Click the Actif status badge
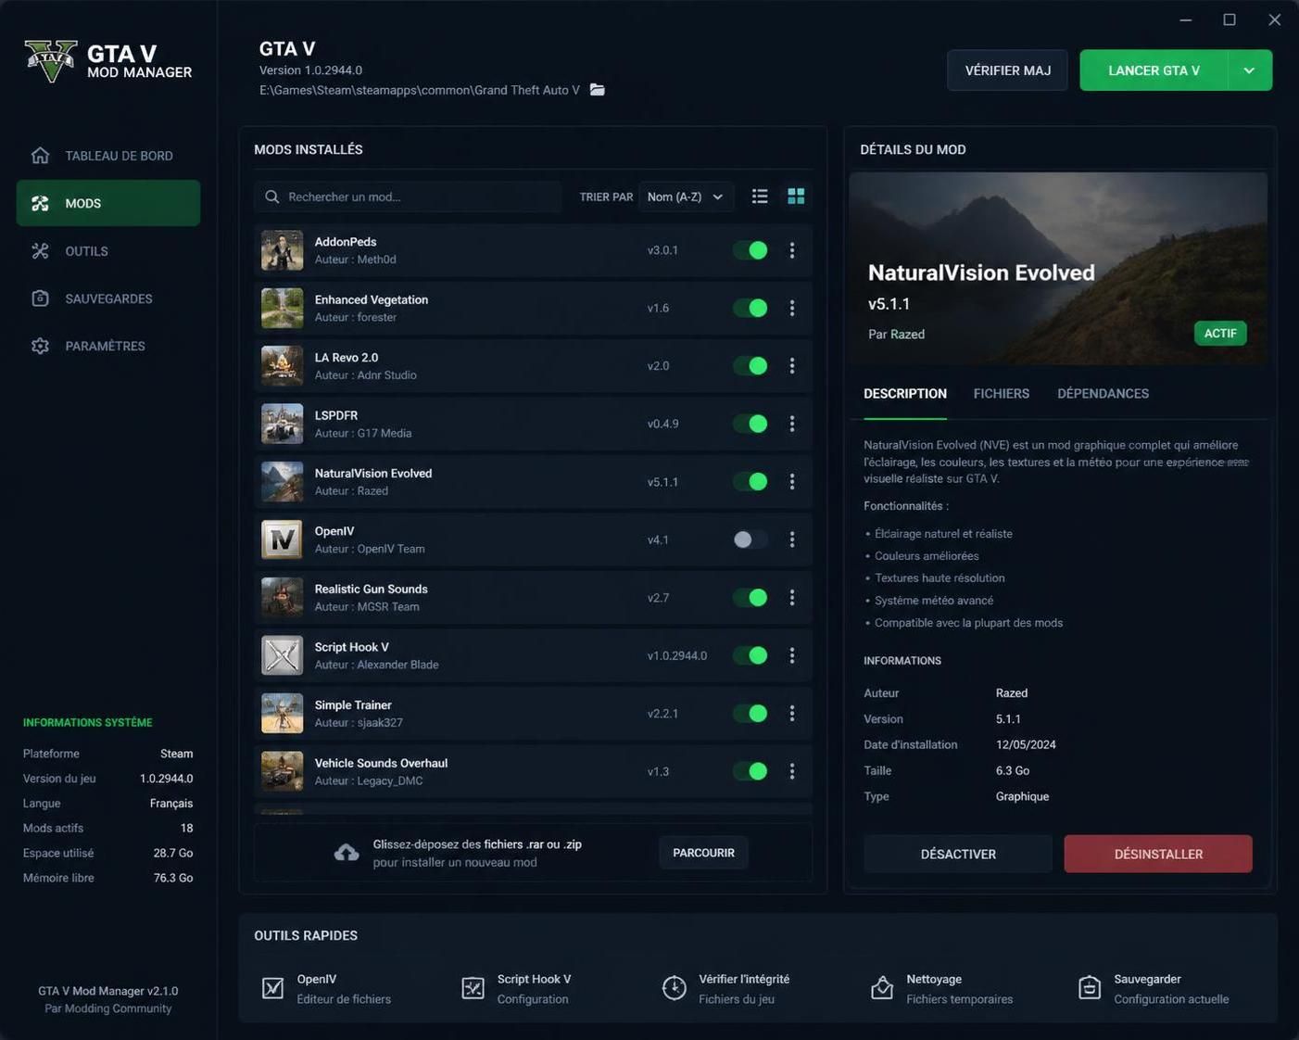Screen dimensions: 1299x1040 pyautogui.click(x=1220, y=333)
